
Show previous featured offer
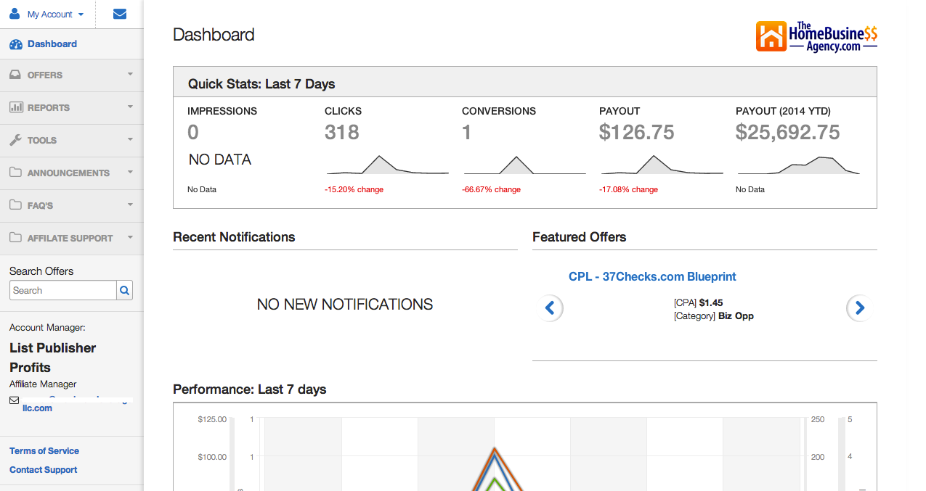pos(550,308)
